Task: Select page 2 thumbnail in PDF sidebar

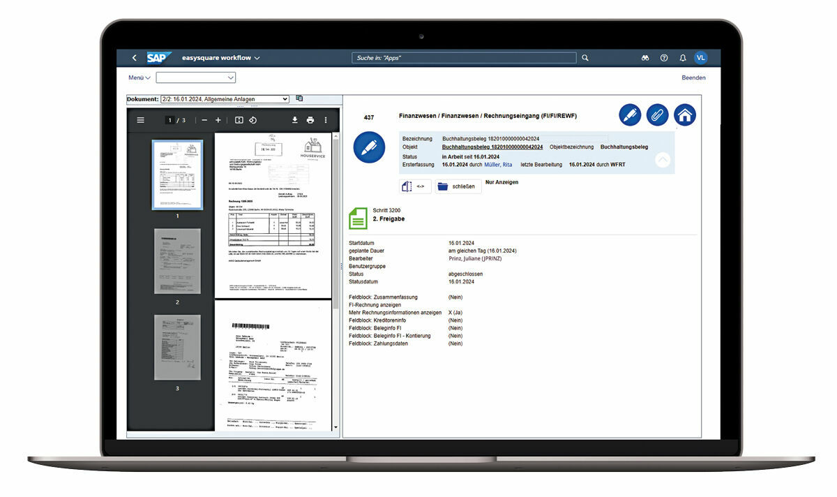Action: [x=177, y=260]
